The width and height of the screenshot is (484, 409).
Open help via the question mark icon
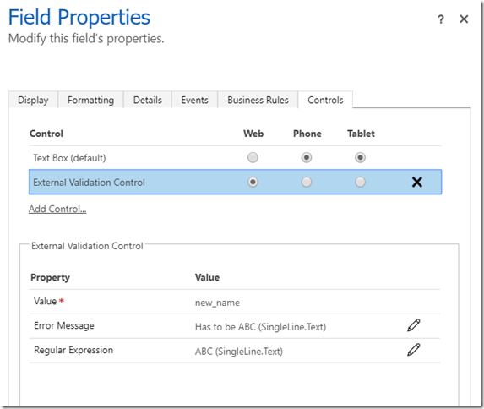(441, 19)
